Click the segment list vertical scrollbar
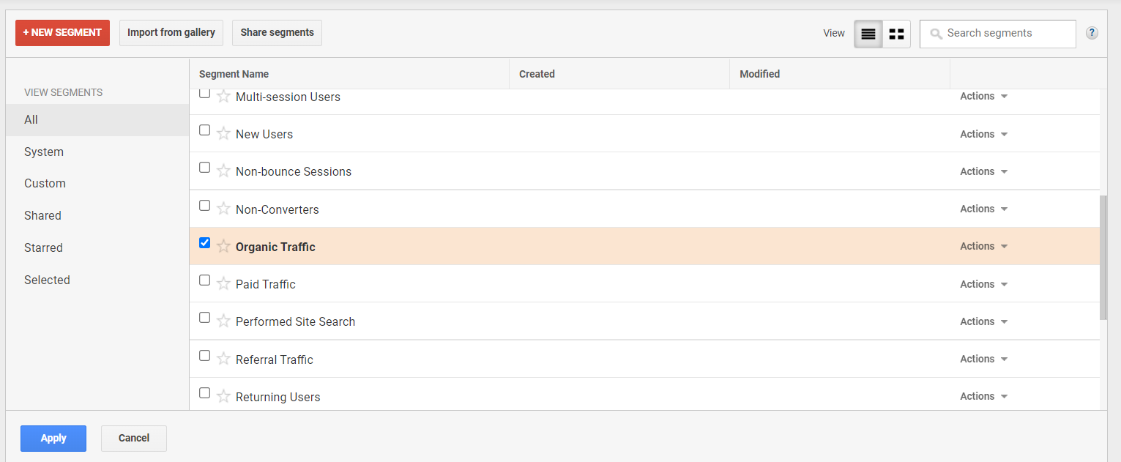 pos(1103,258)
